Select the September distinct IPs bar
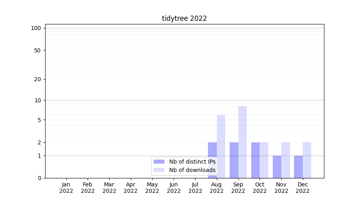Screen dimensions: 360x200 pos(234,160)
